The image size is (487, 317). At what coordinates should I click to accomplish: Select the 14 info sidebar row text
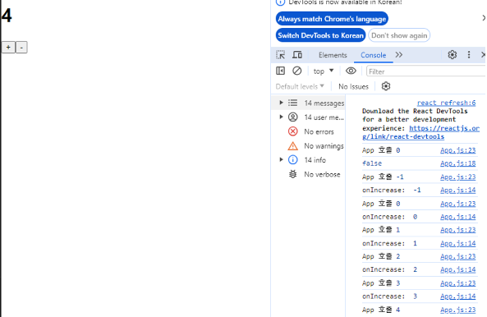(315, 160)
